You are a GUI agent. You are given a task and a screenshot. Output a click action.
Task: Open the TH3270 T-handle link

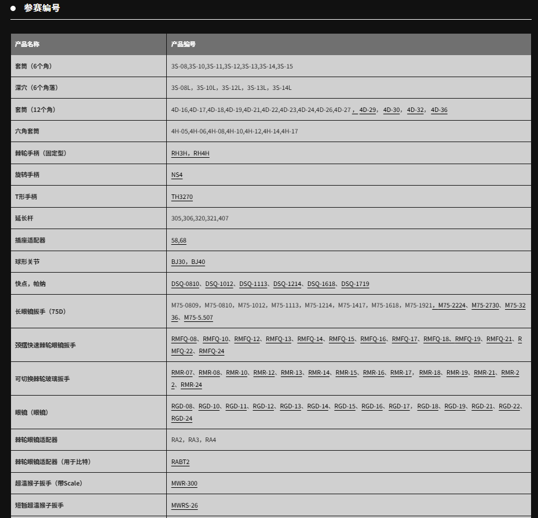click(x=182, y=197)
